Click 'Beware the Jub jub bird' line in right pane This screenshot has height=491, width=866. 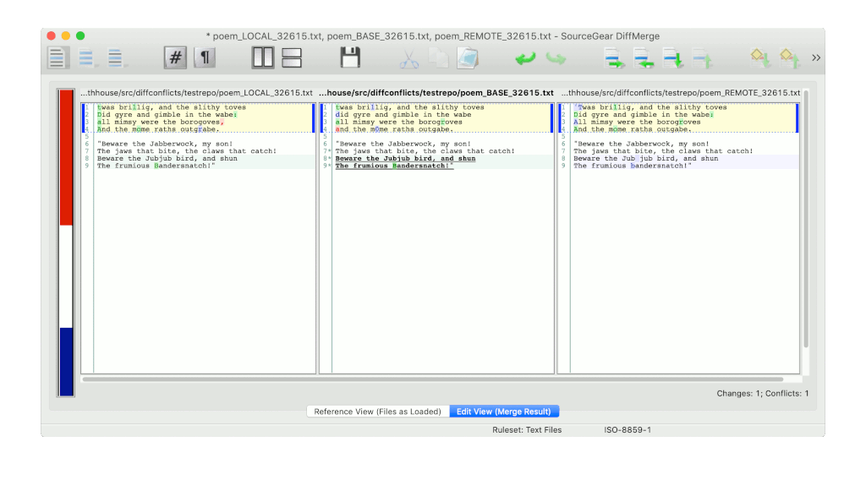[x=645, y=158]
